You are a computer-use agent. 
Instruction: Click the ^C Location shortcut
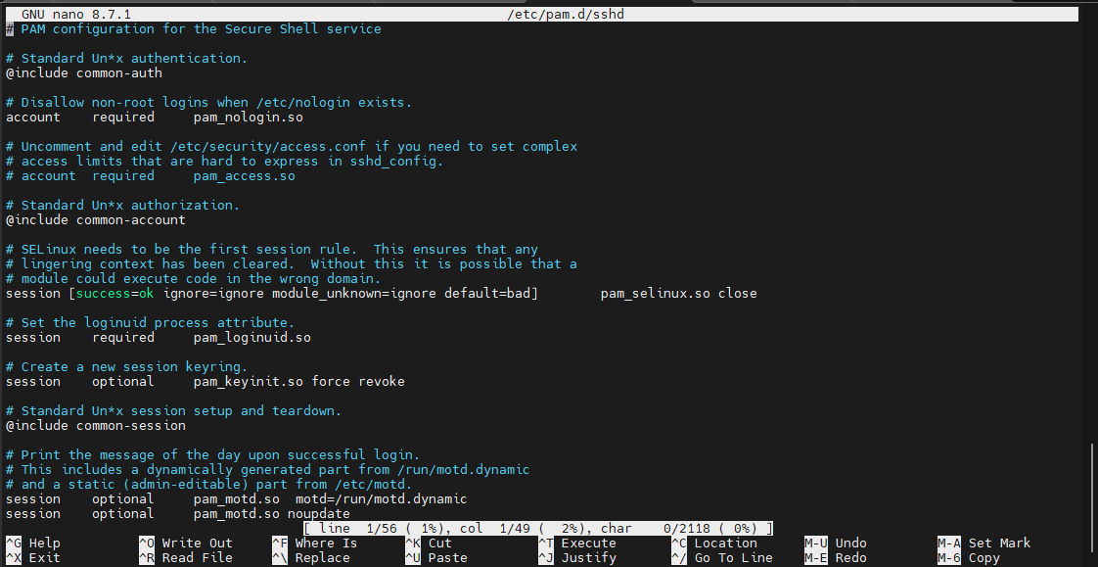point(714,543)
